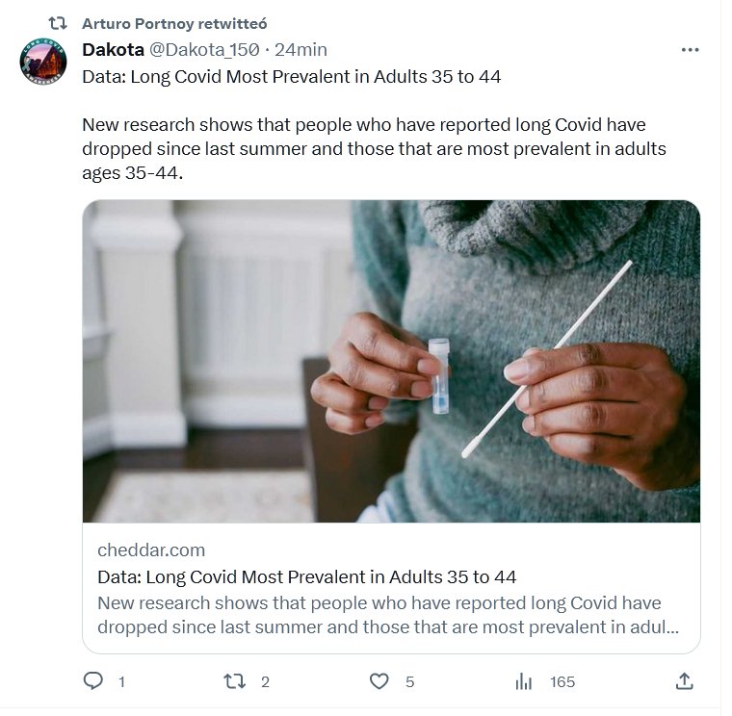Click the 24min timestamp

(x=301, y=50)
